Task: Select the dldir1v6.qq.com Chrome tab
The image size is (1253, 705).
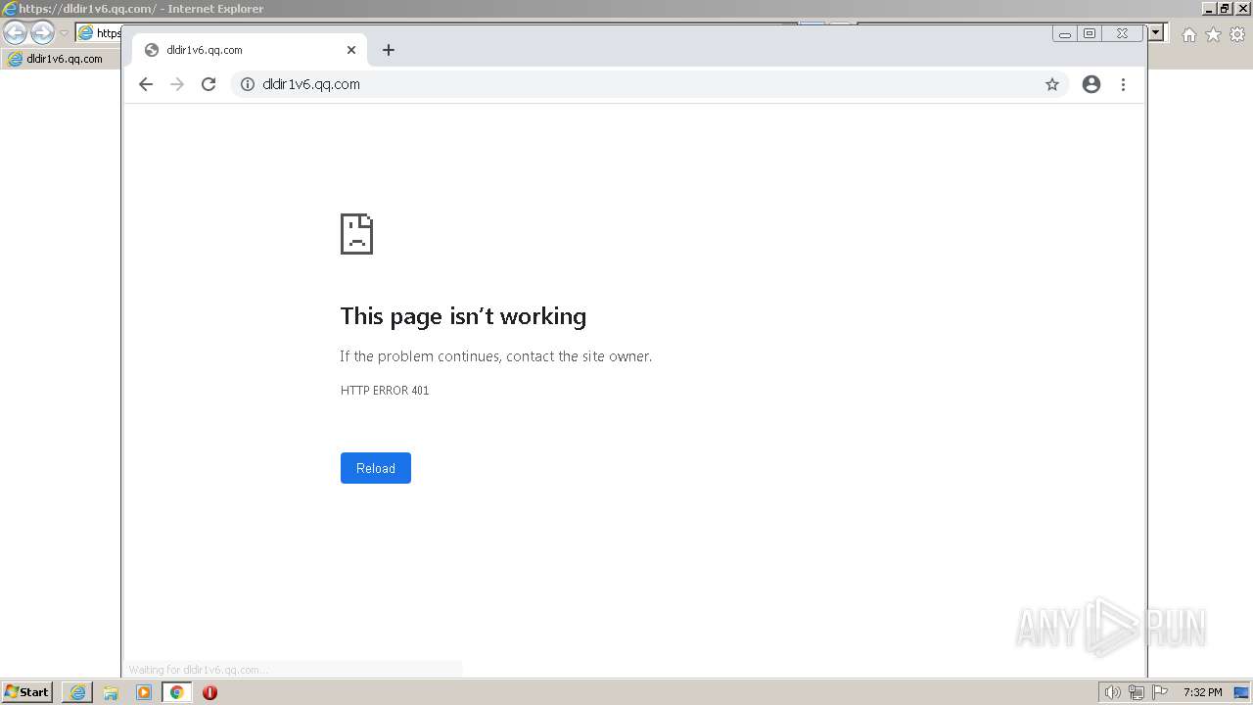Action: pos(250,50)
